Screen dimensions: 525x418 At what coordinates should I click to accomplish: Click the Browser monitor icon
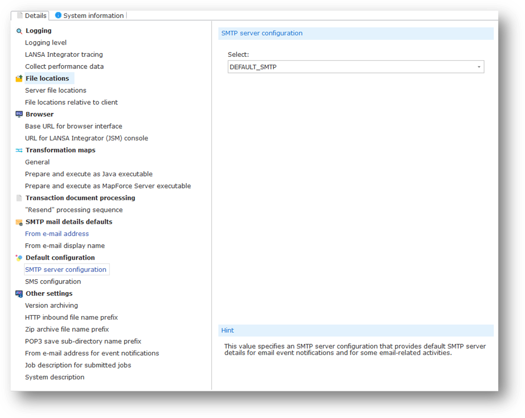(19, 115)
